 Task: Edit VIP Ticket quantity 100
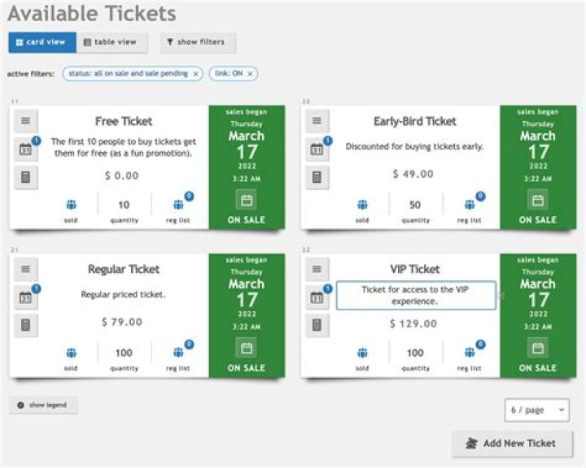coord(415,353)
